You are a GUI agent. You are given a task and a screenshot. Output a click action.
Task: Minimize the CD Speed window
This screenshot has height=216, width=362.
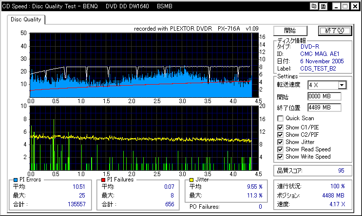click(x=336, y=6)
